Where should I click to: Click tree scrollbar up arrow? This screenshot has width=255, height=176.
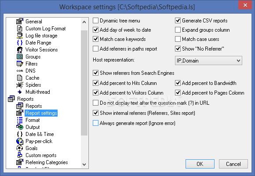click(84, 22)
